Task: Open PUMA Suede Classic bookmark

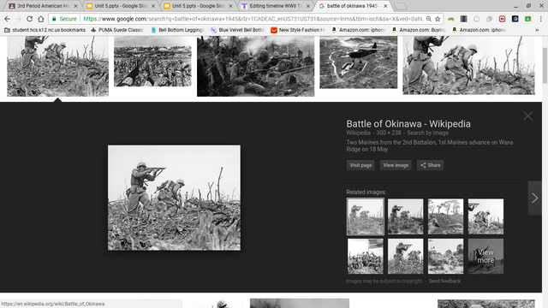Action: pyautogui.click(x=117, y=30)
